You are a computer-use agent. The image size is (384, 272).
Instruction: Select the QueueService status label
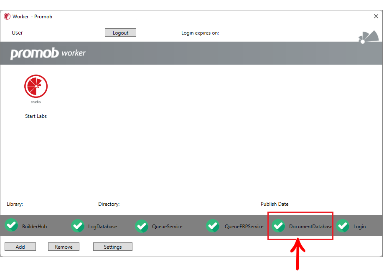point(167,227)
